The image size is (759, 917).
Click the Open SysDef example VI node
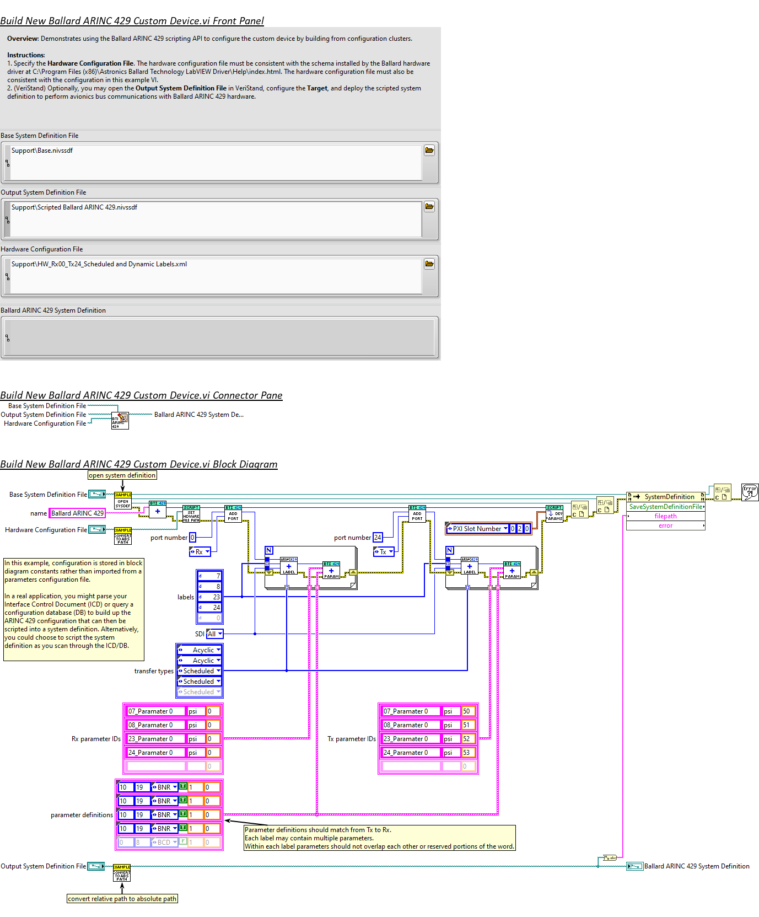122,501
